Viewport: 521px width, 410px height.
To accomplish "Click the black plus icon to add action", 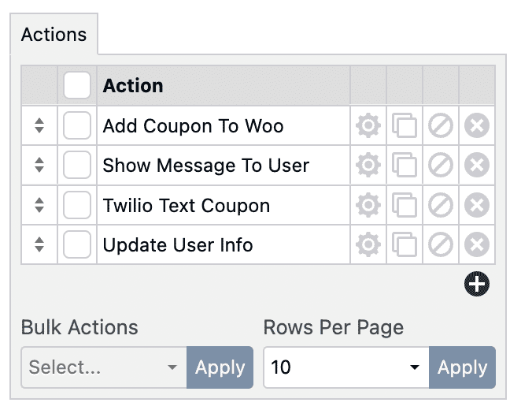I will pos(477,285).
